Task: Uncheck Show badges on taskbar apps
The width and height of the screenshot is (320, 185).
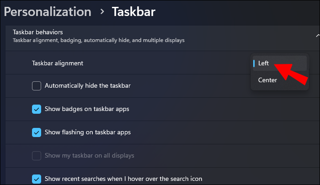Action: tap(37, 109)
